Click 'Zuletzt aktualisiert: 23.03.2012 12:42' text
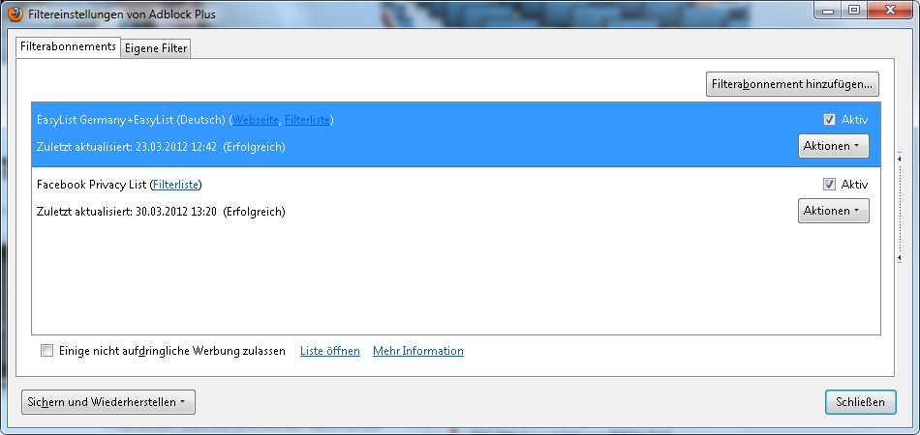This screenshot has height=435, width=920. (x=127, y=147)
